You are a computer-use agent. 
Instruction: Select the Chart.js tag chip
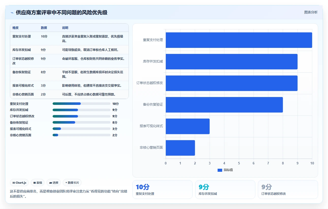(x=19, y=183)
